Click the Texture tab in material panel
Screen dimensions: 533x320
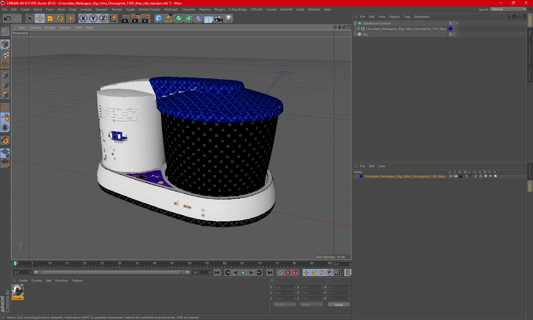77,280
